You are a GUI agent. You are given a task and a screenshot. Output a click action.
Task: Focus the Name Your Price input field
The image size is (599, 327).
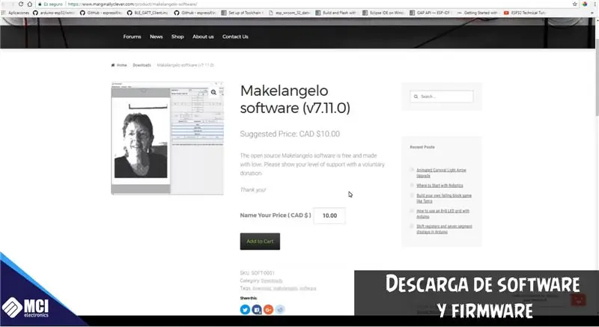pos(329,216)
